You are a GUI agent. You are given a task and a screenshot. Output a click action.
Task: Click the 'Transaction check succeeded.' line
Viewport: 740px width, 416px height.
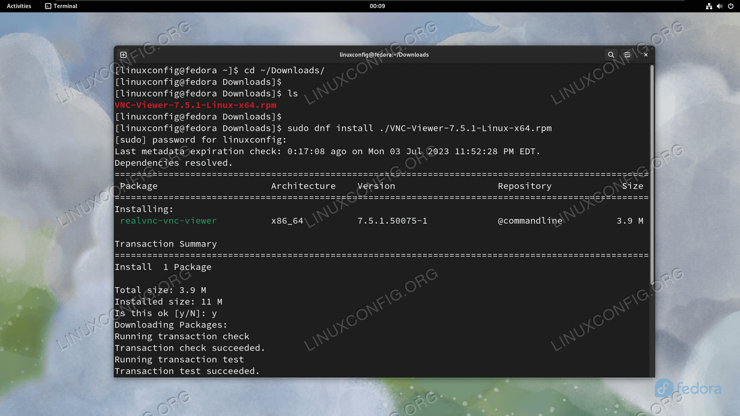(190, 348)
